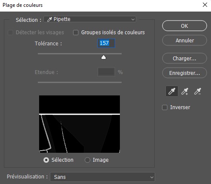Switch preview to Image radio button

tap(87, 160)
